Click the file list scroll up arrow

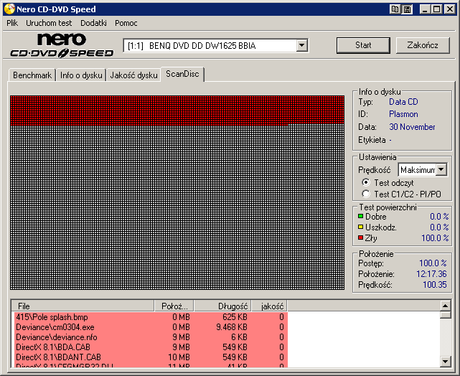(x=446, y=306)
